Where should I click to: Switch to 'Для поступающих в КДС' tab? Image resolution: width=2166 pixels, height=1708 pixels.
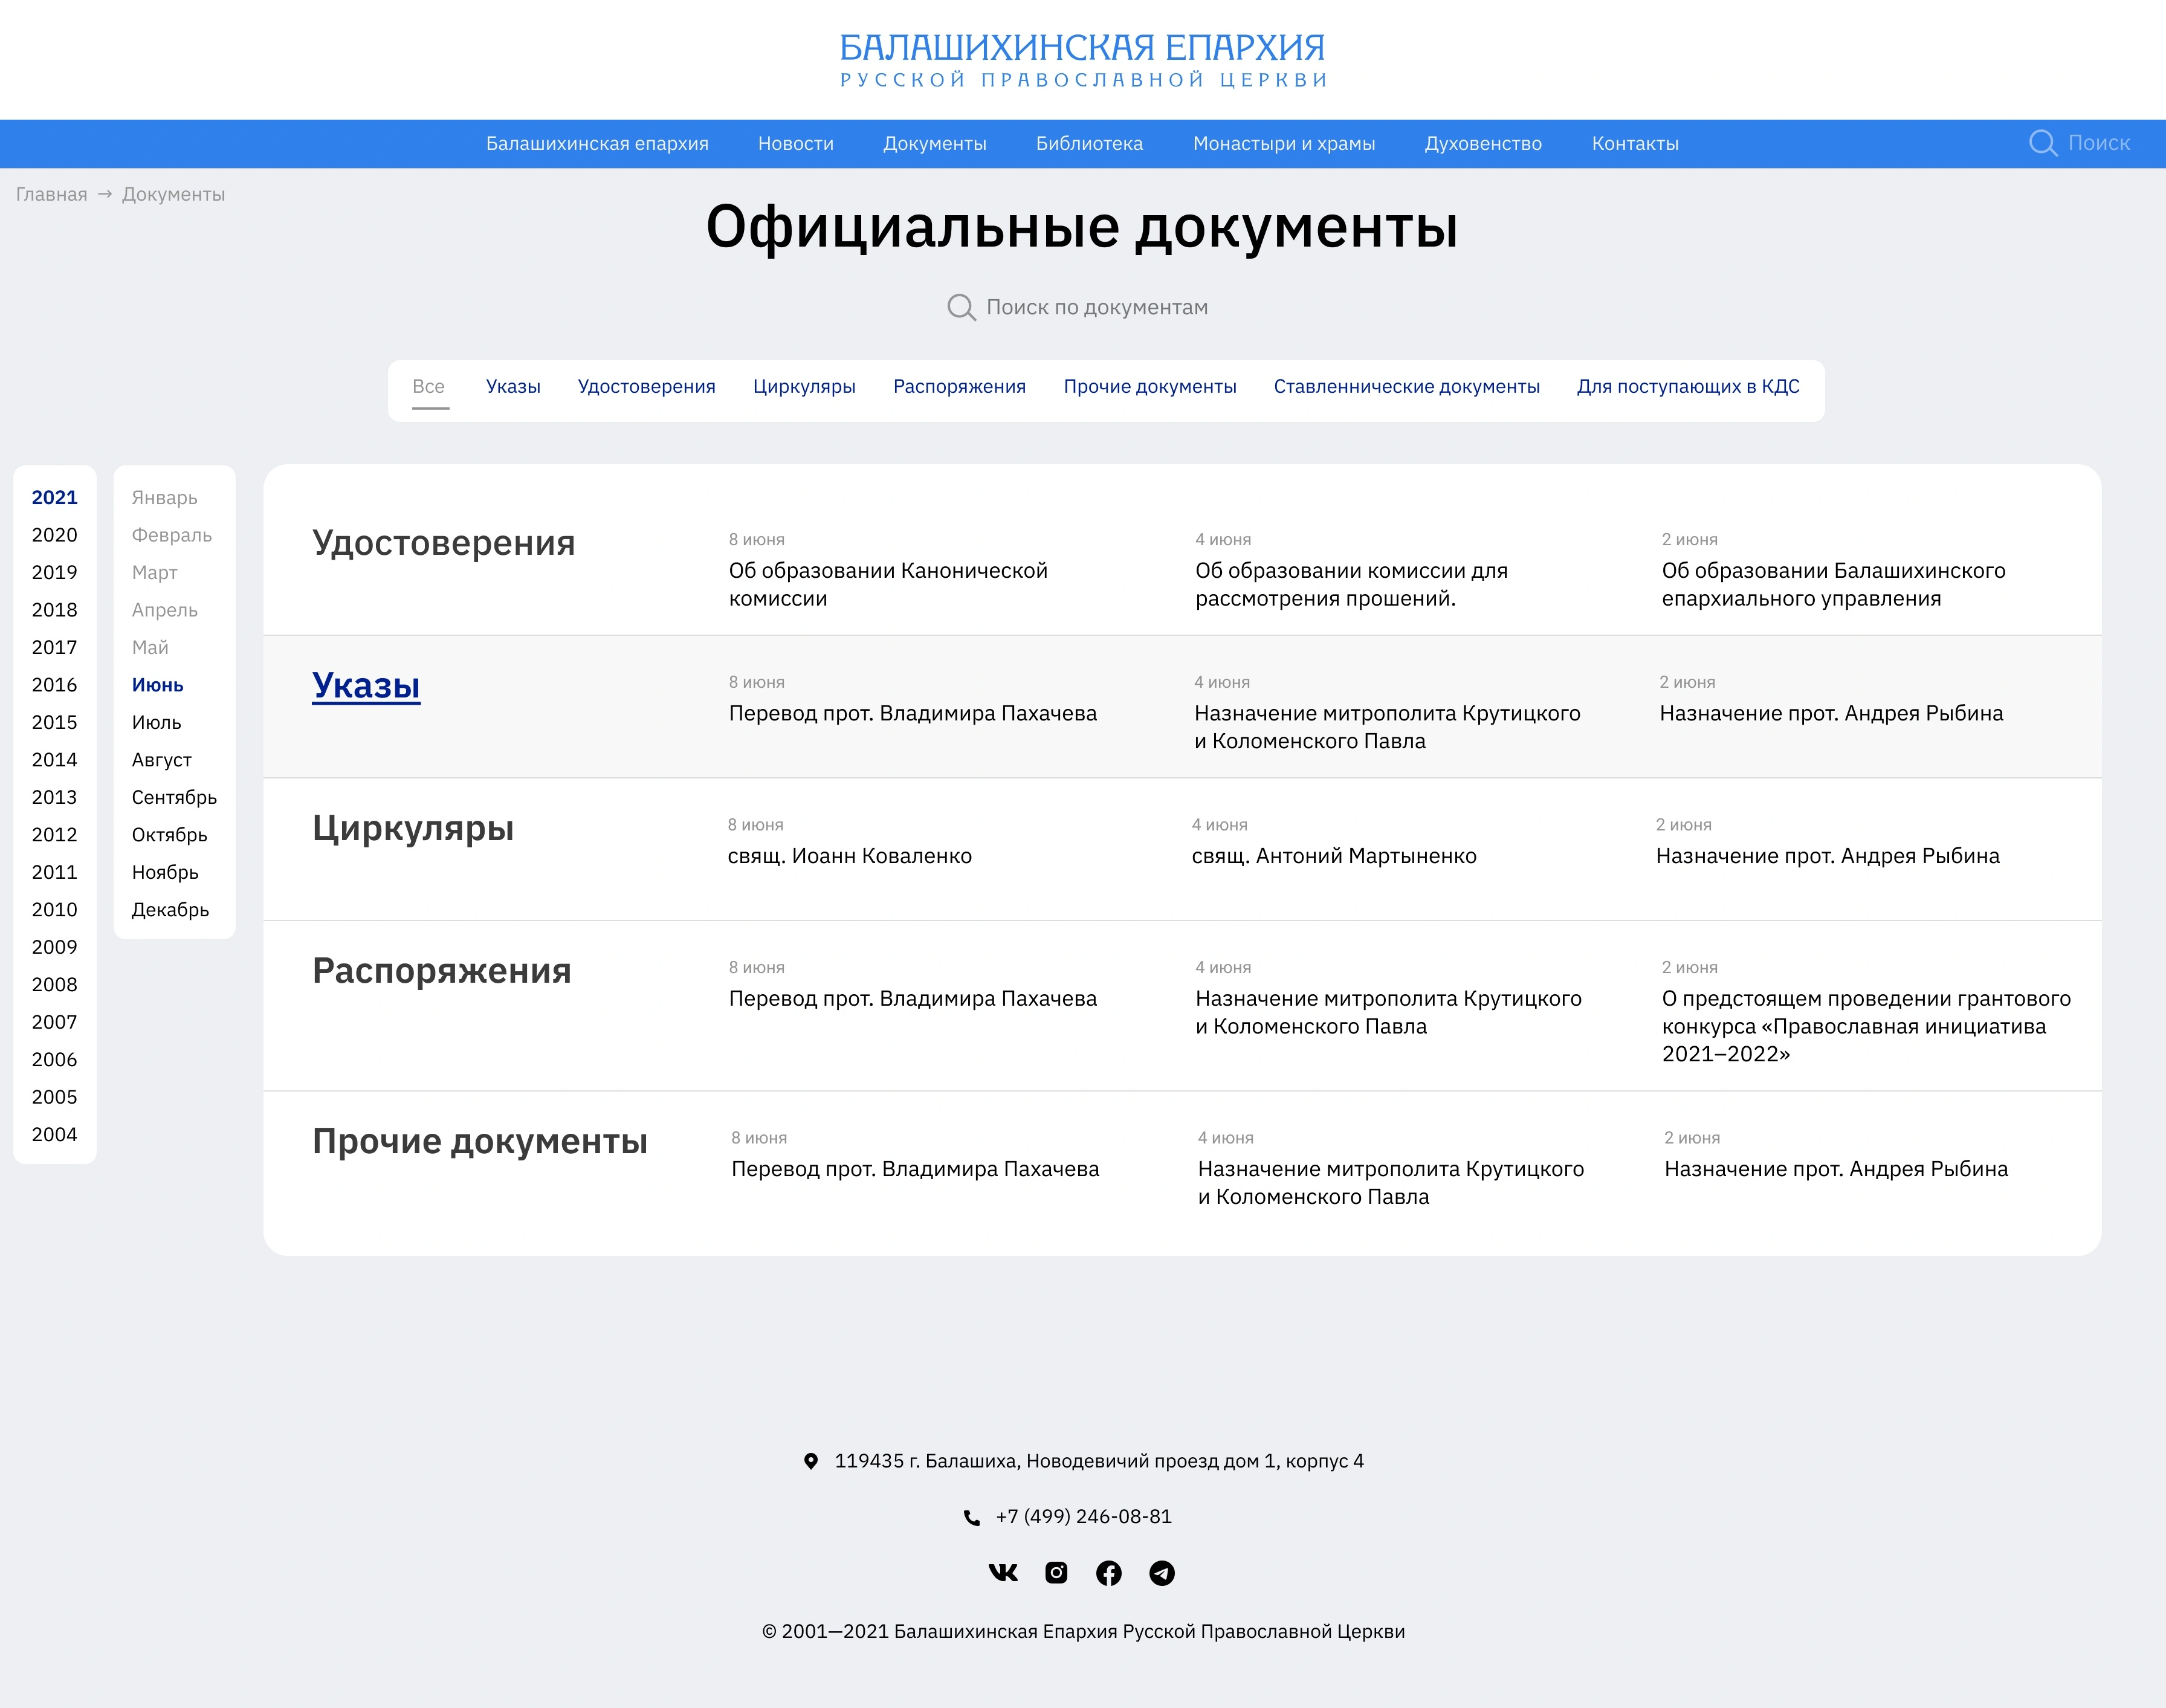click(x=1688, y=386)
